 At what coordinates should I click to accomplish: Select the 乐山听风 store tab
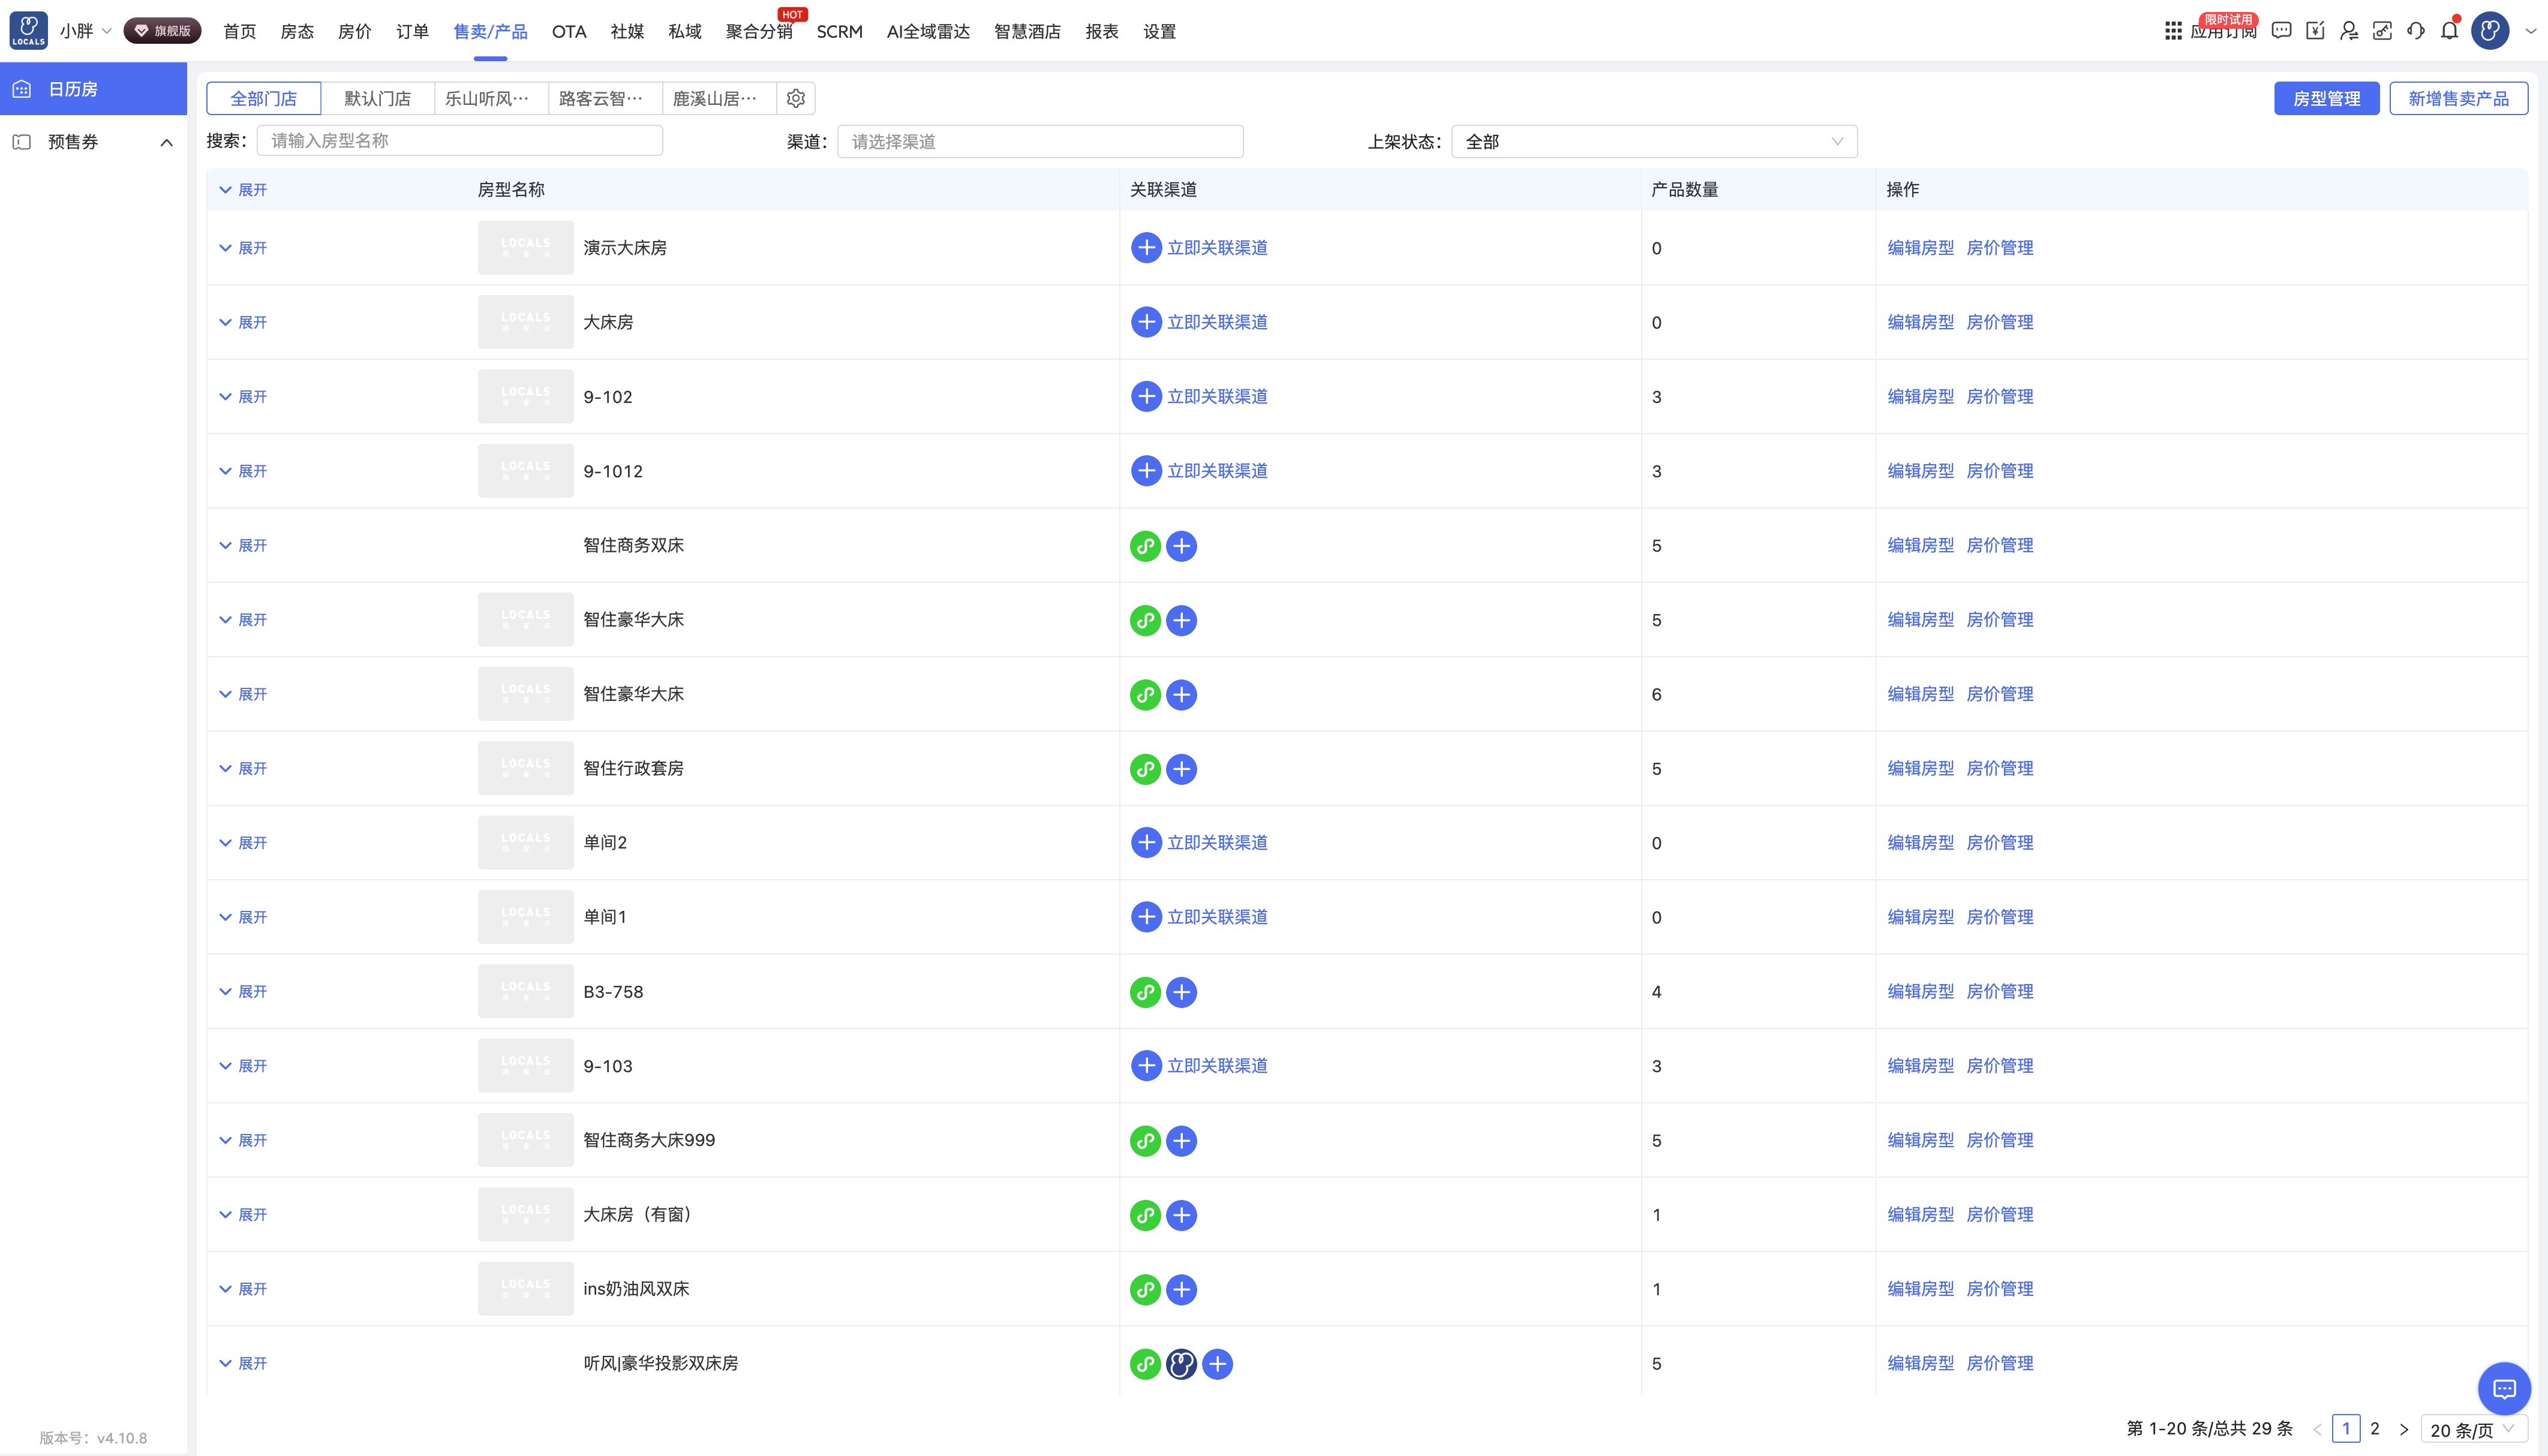[492, 98]
